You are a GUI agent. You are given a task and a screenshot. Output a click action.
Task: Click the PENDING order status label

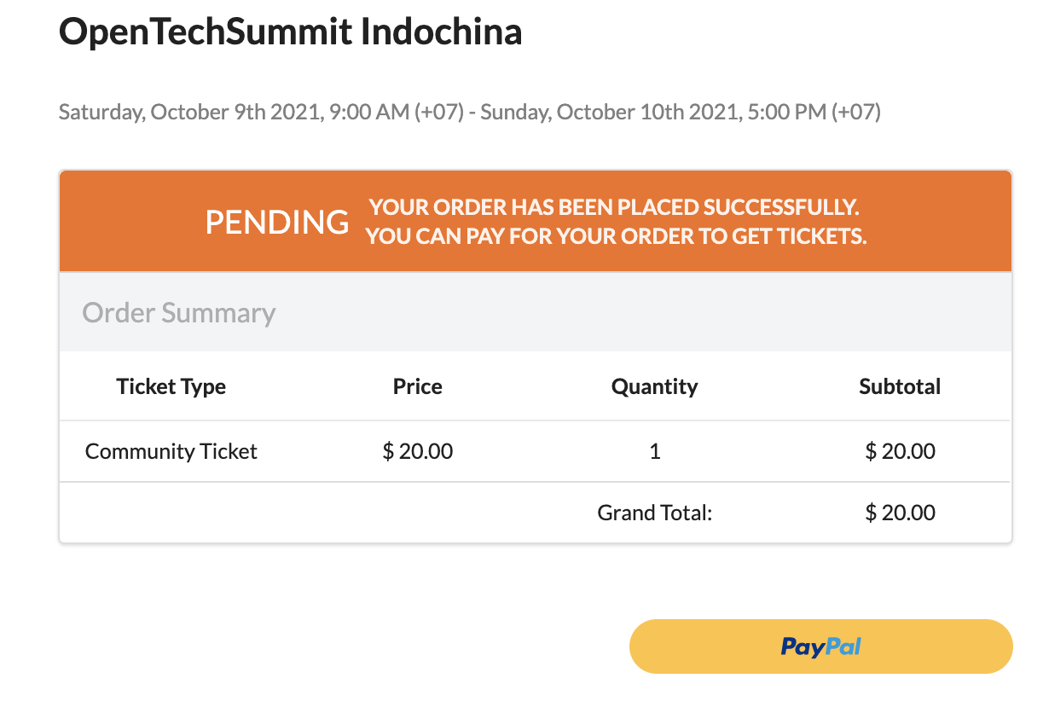tap(277, 222)
